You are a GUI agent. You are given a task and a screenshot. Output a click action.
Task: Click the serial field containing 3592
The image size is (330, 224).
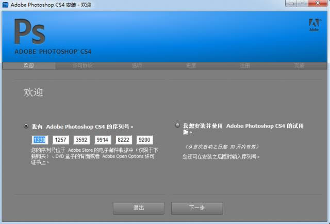click(x=81, y=140)
